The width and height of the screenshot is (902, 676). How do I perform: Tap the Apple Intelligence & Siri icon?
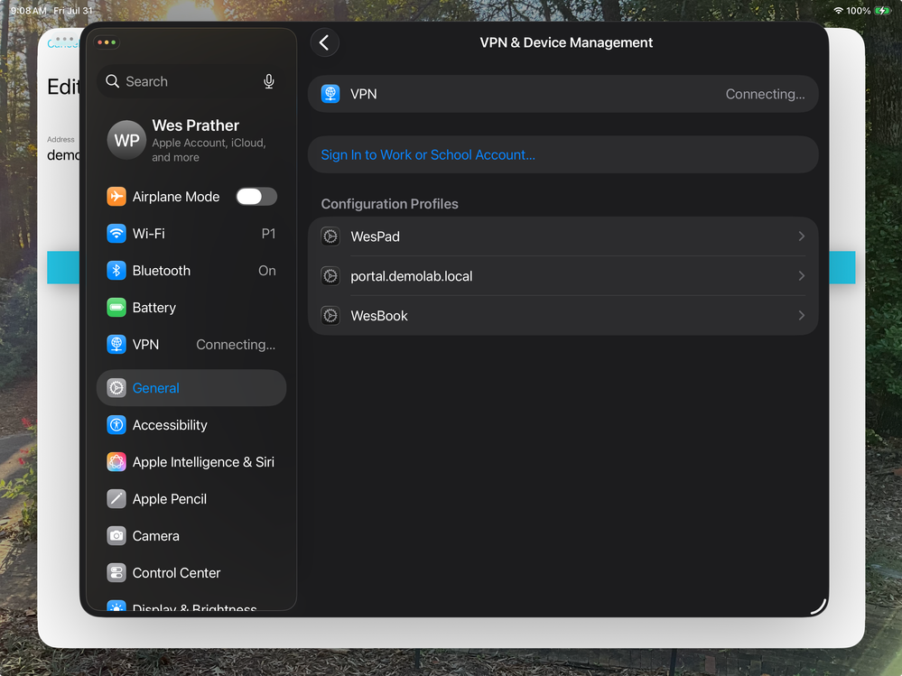point(116,461)
